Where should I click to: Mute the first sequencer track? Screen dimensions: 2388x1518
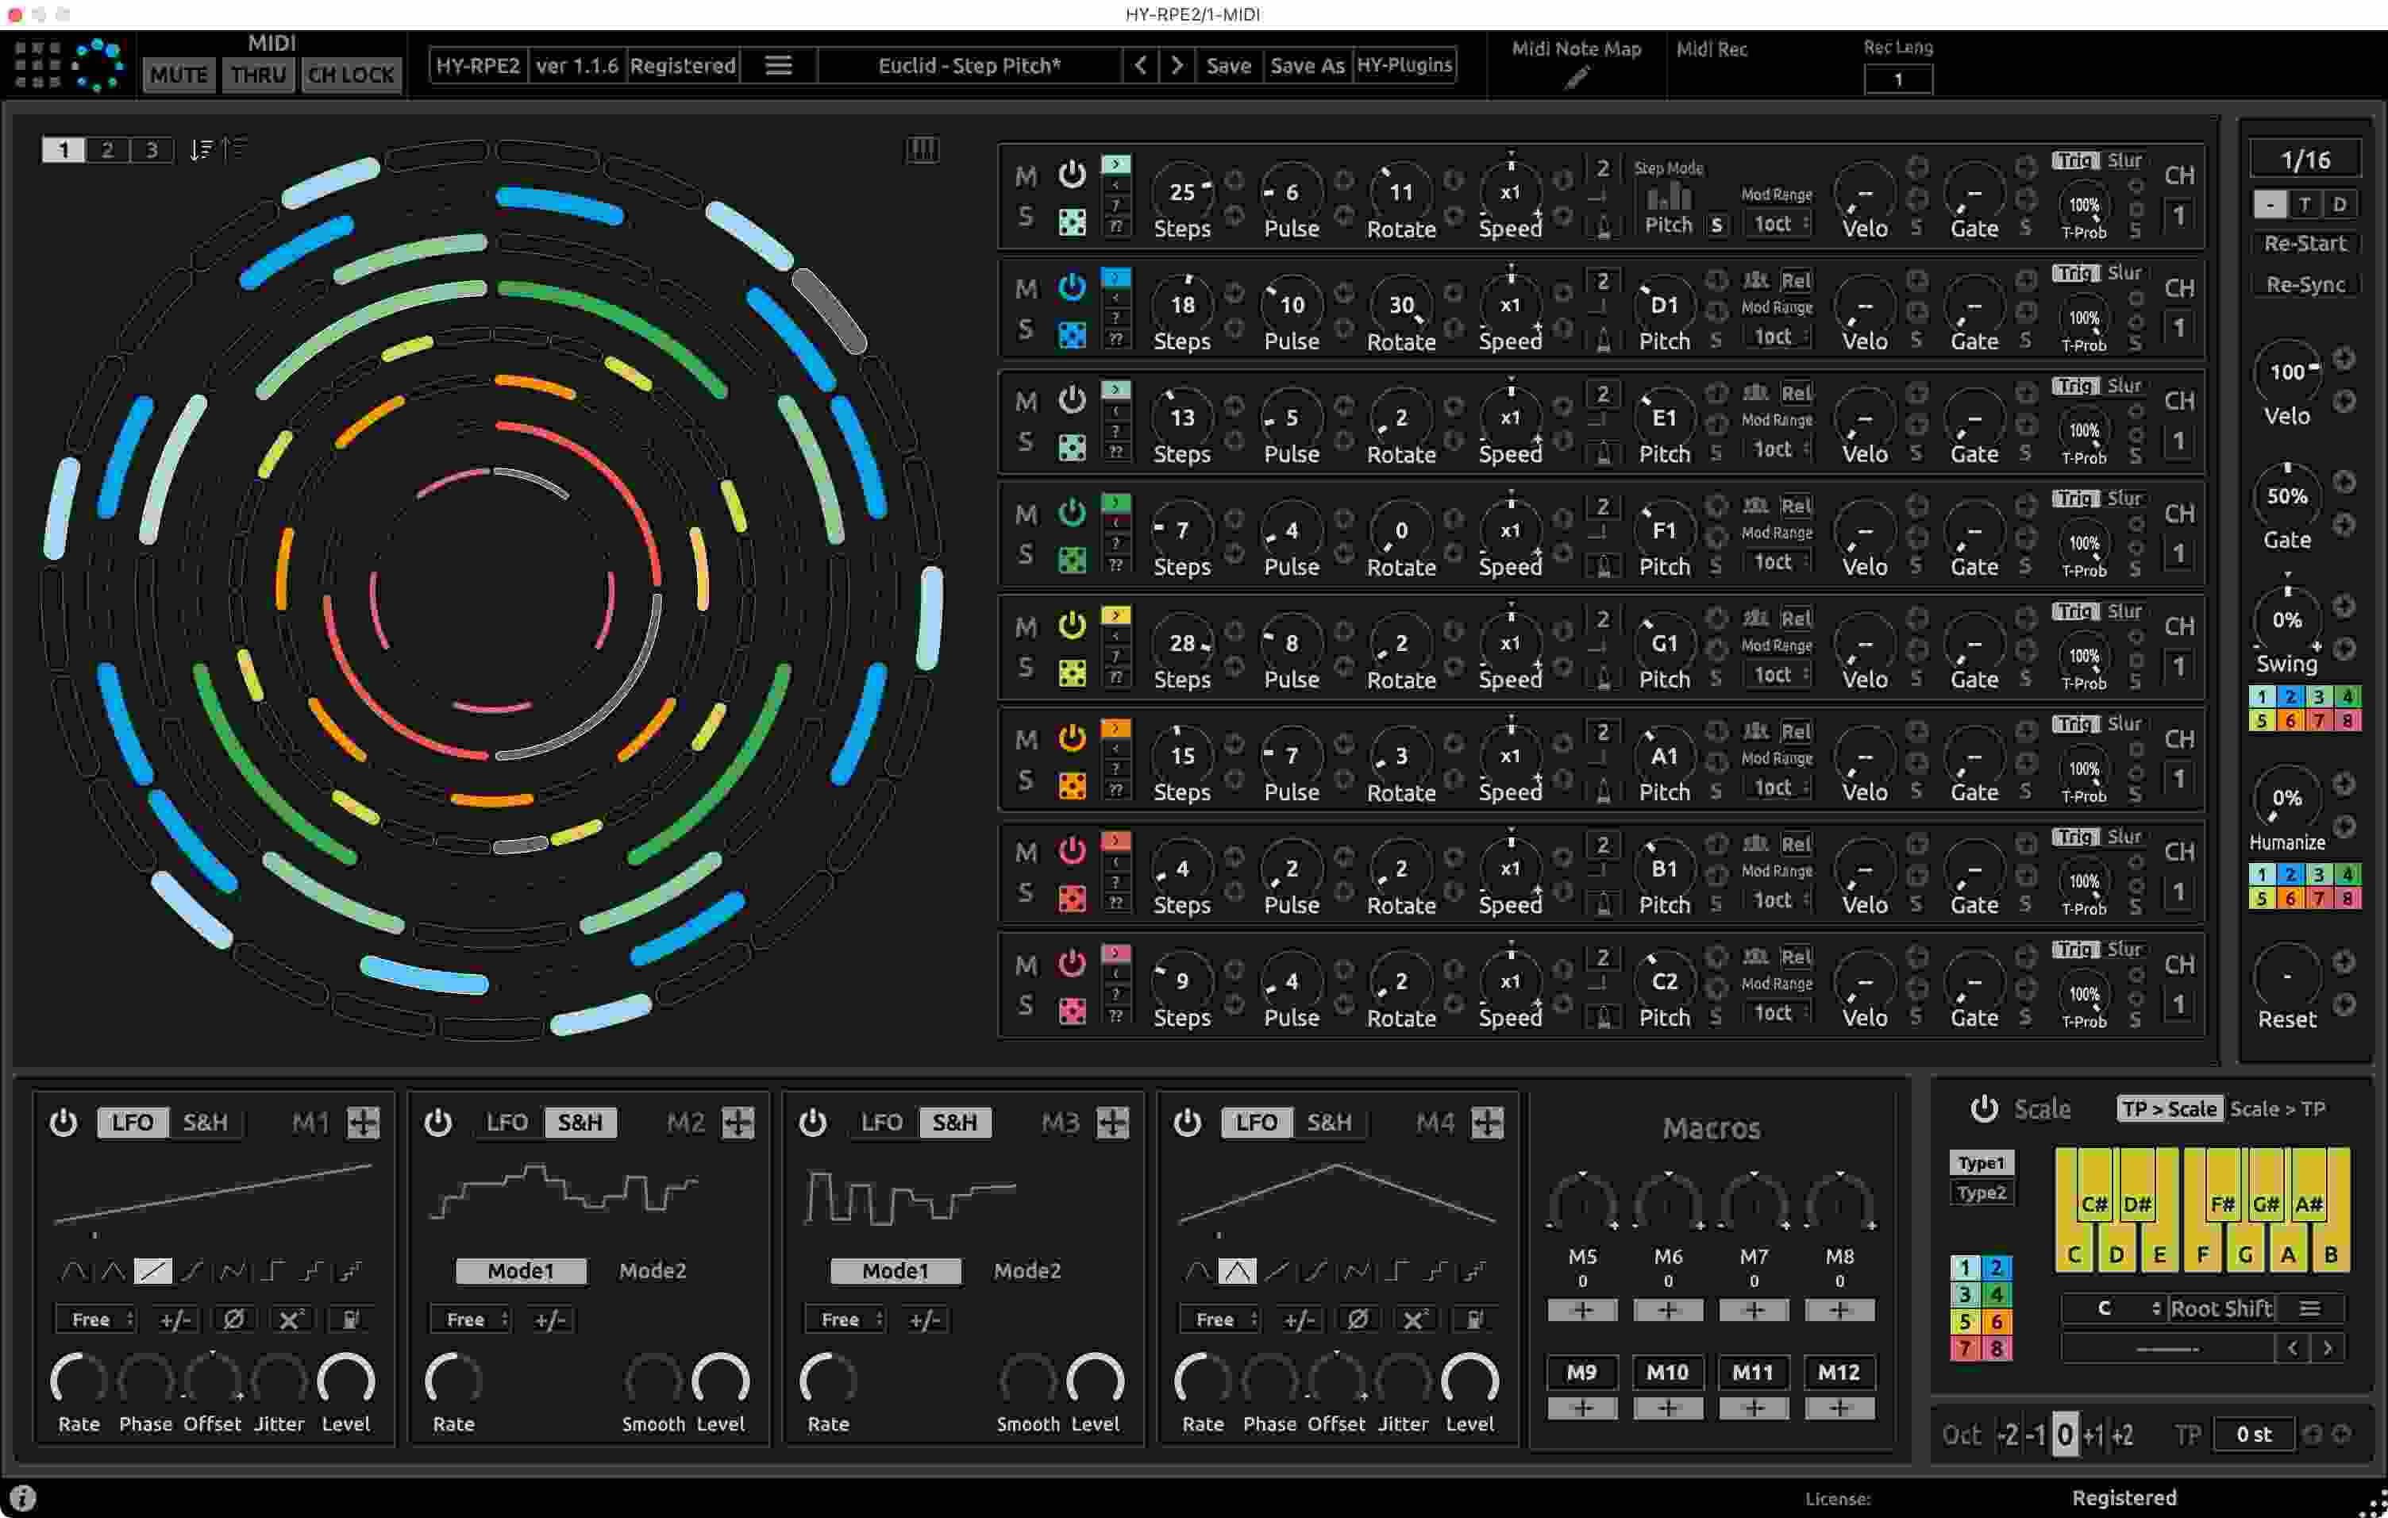click(x=1026, y=176)
